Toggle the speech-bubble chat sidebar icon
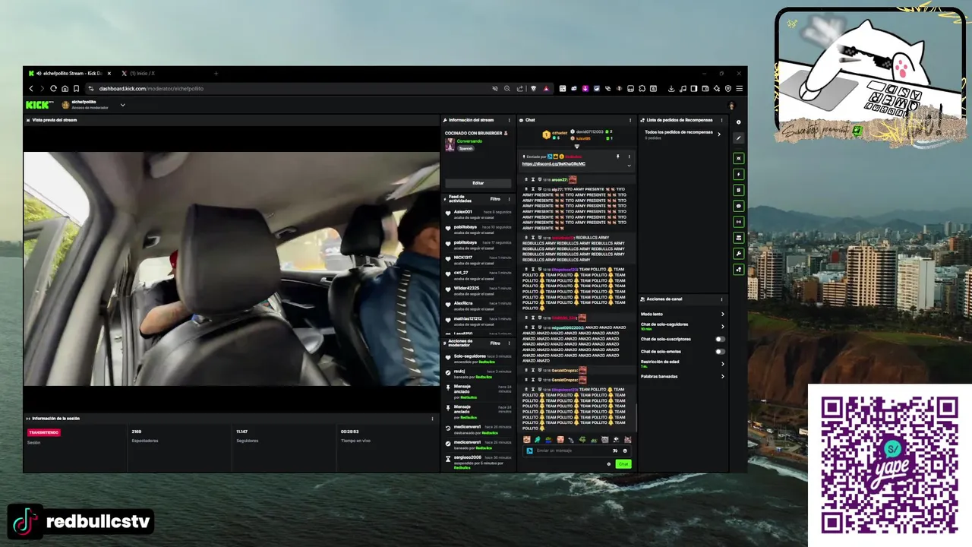 [x=738, y=206]
